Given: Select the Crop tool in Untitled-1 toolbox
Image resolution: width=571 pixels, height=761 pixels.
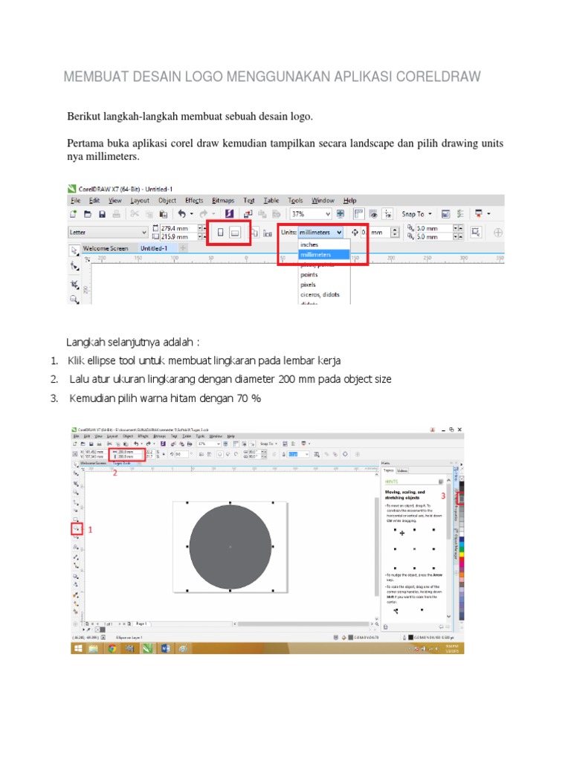Looking at the screenshot, I should coord(74,283).
